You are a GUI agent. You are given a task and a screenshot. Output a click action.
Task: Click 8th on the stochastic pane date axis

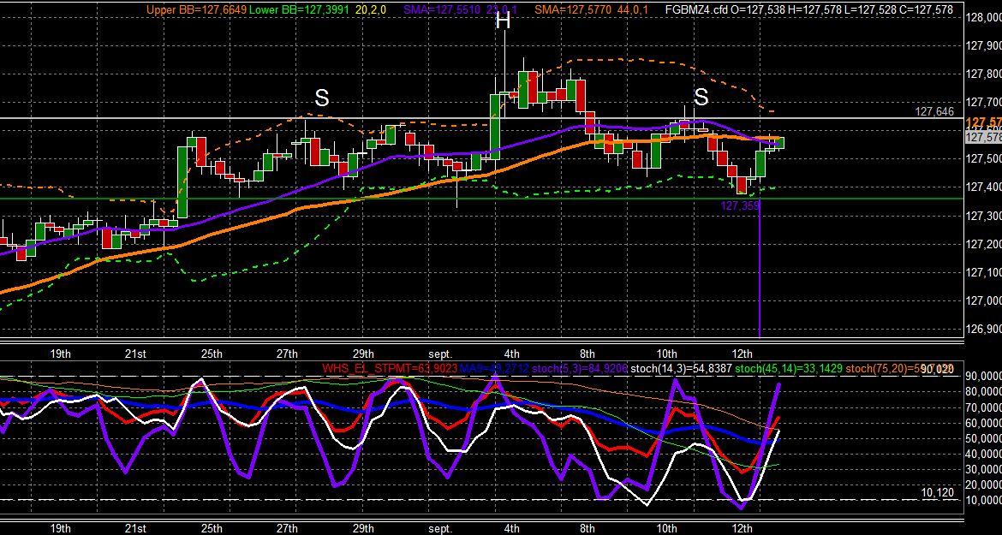[587, 529]
